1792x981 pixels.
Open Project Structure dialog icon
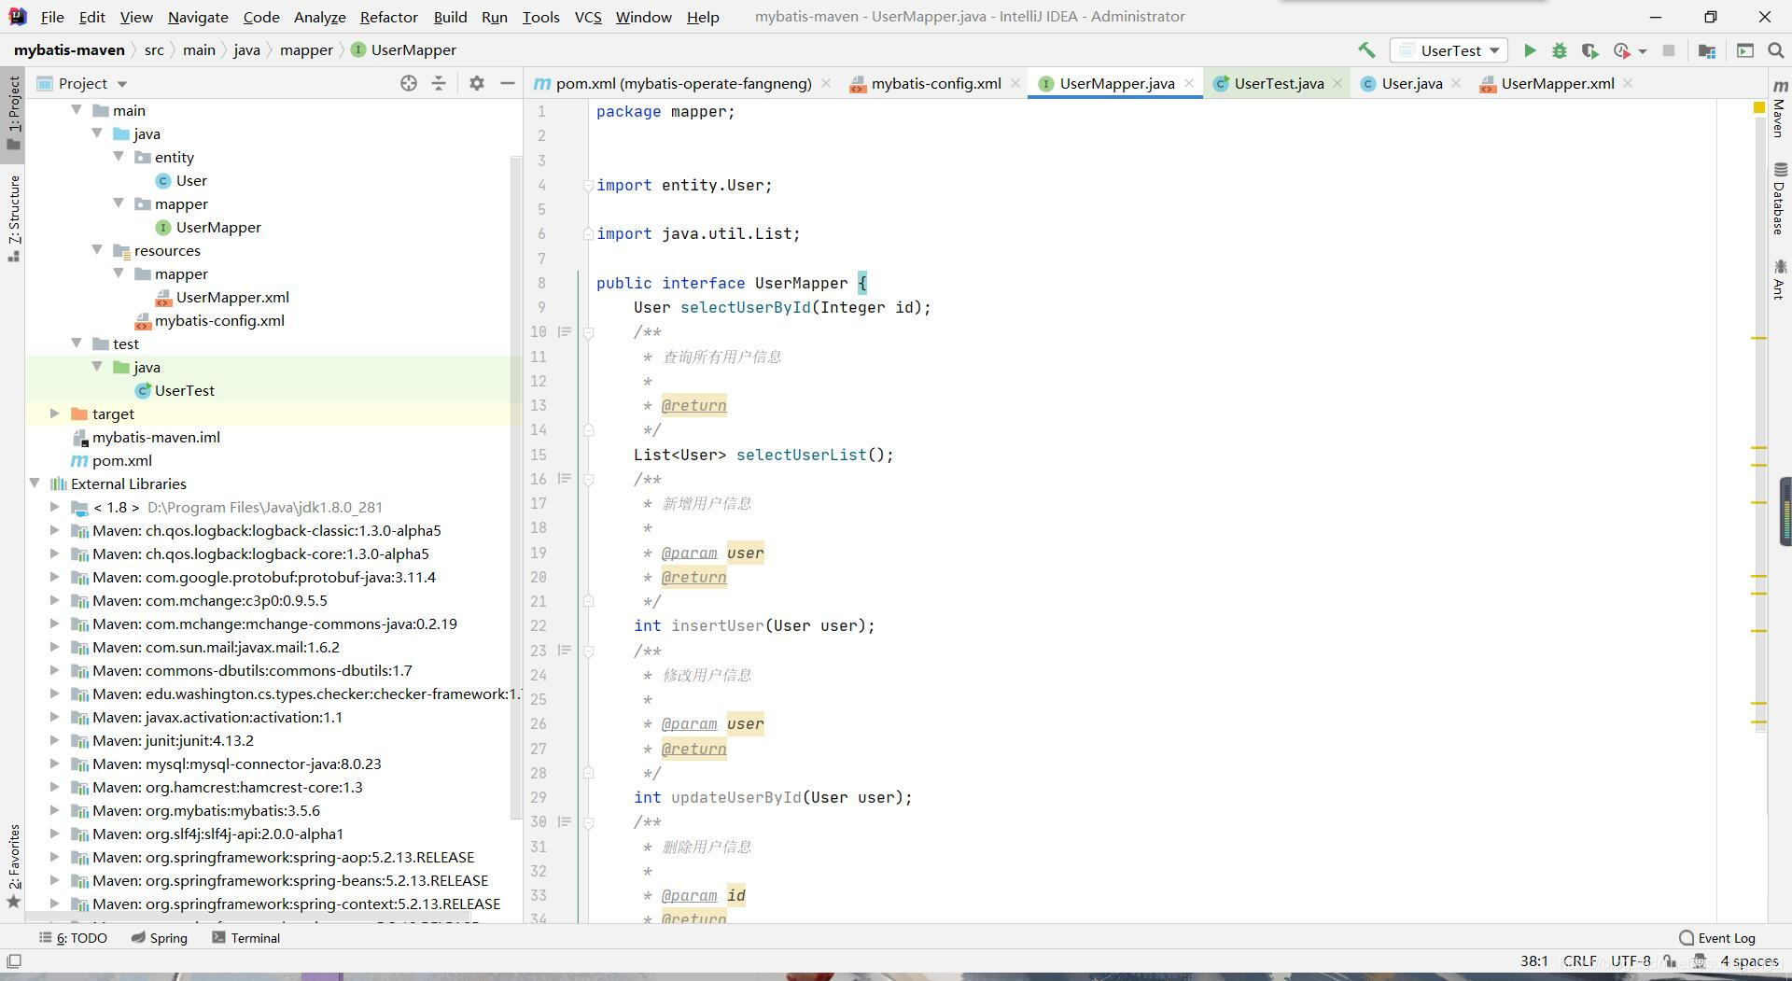click(x=1707, y=50)
